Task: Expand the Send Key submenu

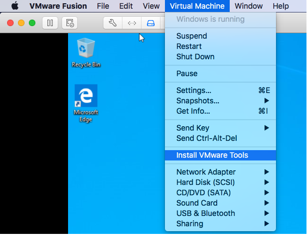Action: [220, 128]
